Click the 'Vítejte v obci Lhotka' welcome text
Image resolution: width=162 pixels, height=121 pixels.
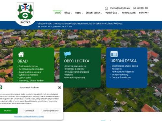80,24
